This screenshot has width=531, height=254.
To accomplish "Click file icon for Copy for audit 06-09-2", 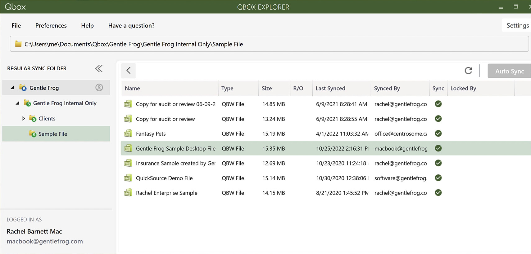I will (x=128, y=104).
